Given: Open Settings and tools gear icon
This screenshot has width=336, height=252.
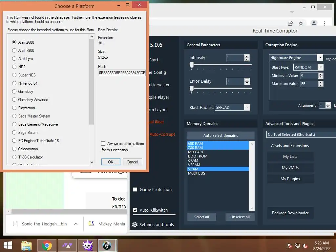Looking at the screenshot, I should click(x=135, y=224).
